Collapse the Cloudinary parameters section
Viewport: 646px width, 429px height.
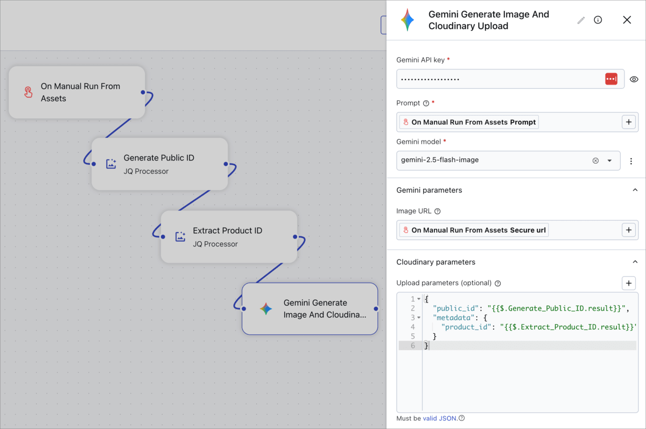pyautogui.click(x=635, y=262)
